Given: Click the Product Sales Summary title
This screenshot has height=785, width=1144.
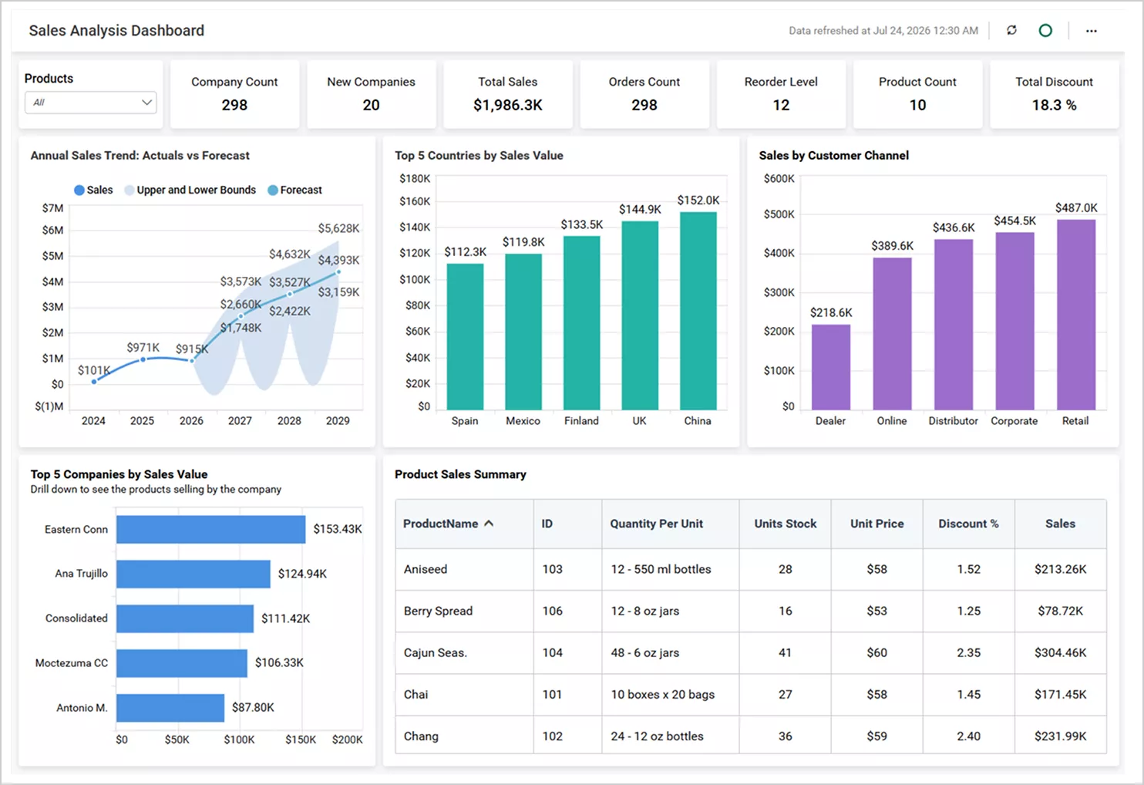Looking at the screenshot, I should pyautogui.click(x=460, y=474).
